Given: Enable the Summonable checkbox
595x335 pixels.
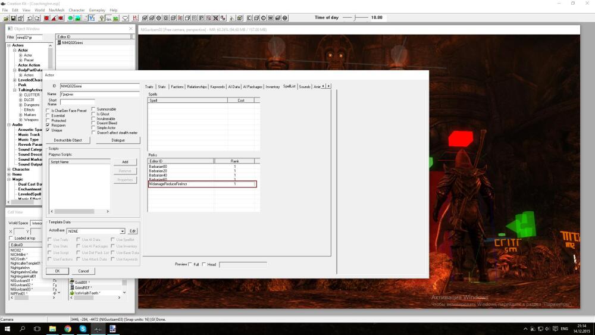Looking at the screenshot, I should click(x=93, y=109).
